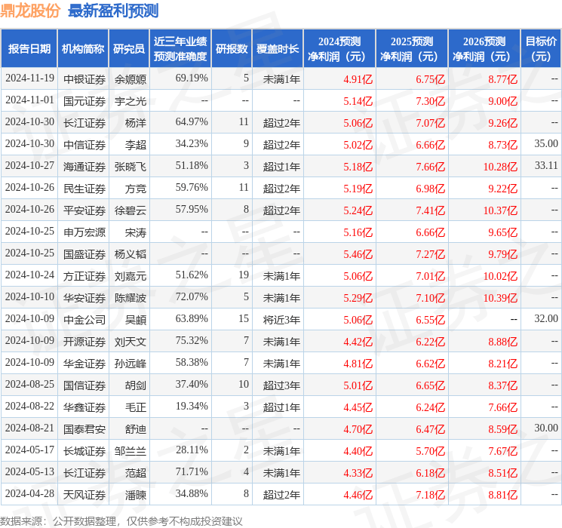The height and width of the screenshot is (528, 562).
Task: Click the 覆盖时长 column header
Action: pyautogui.click(x=278, y=49)
